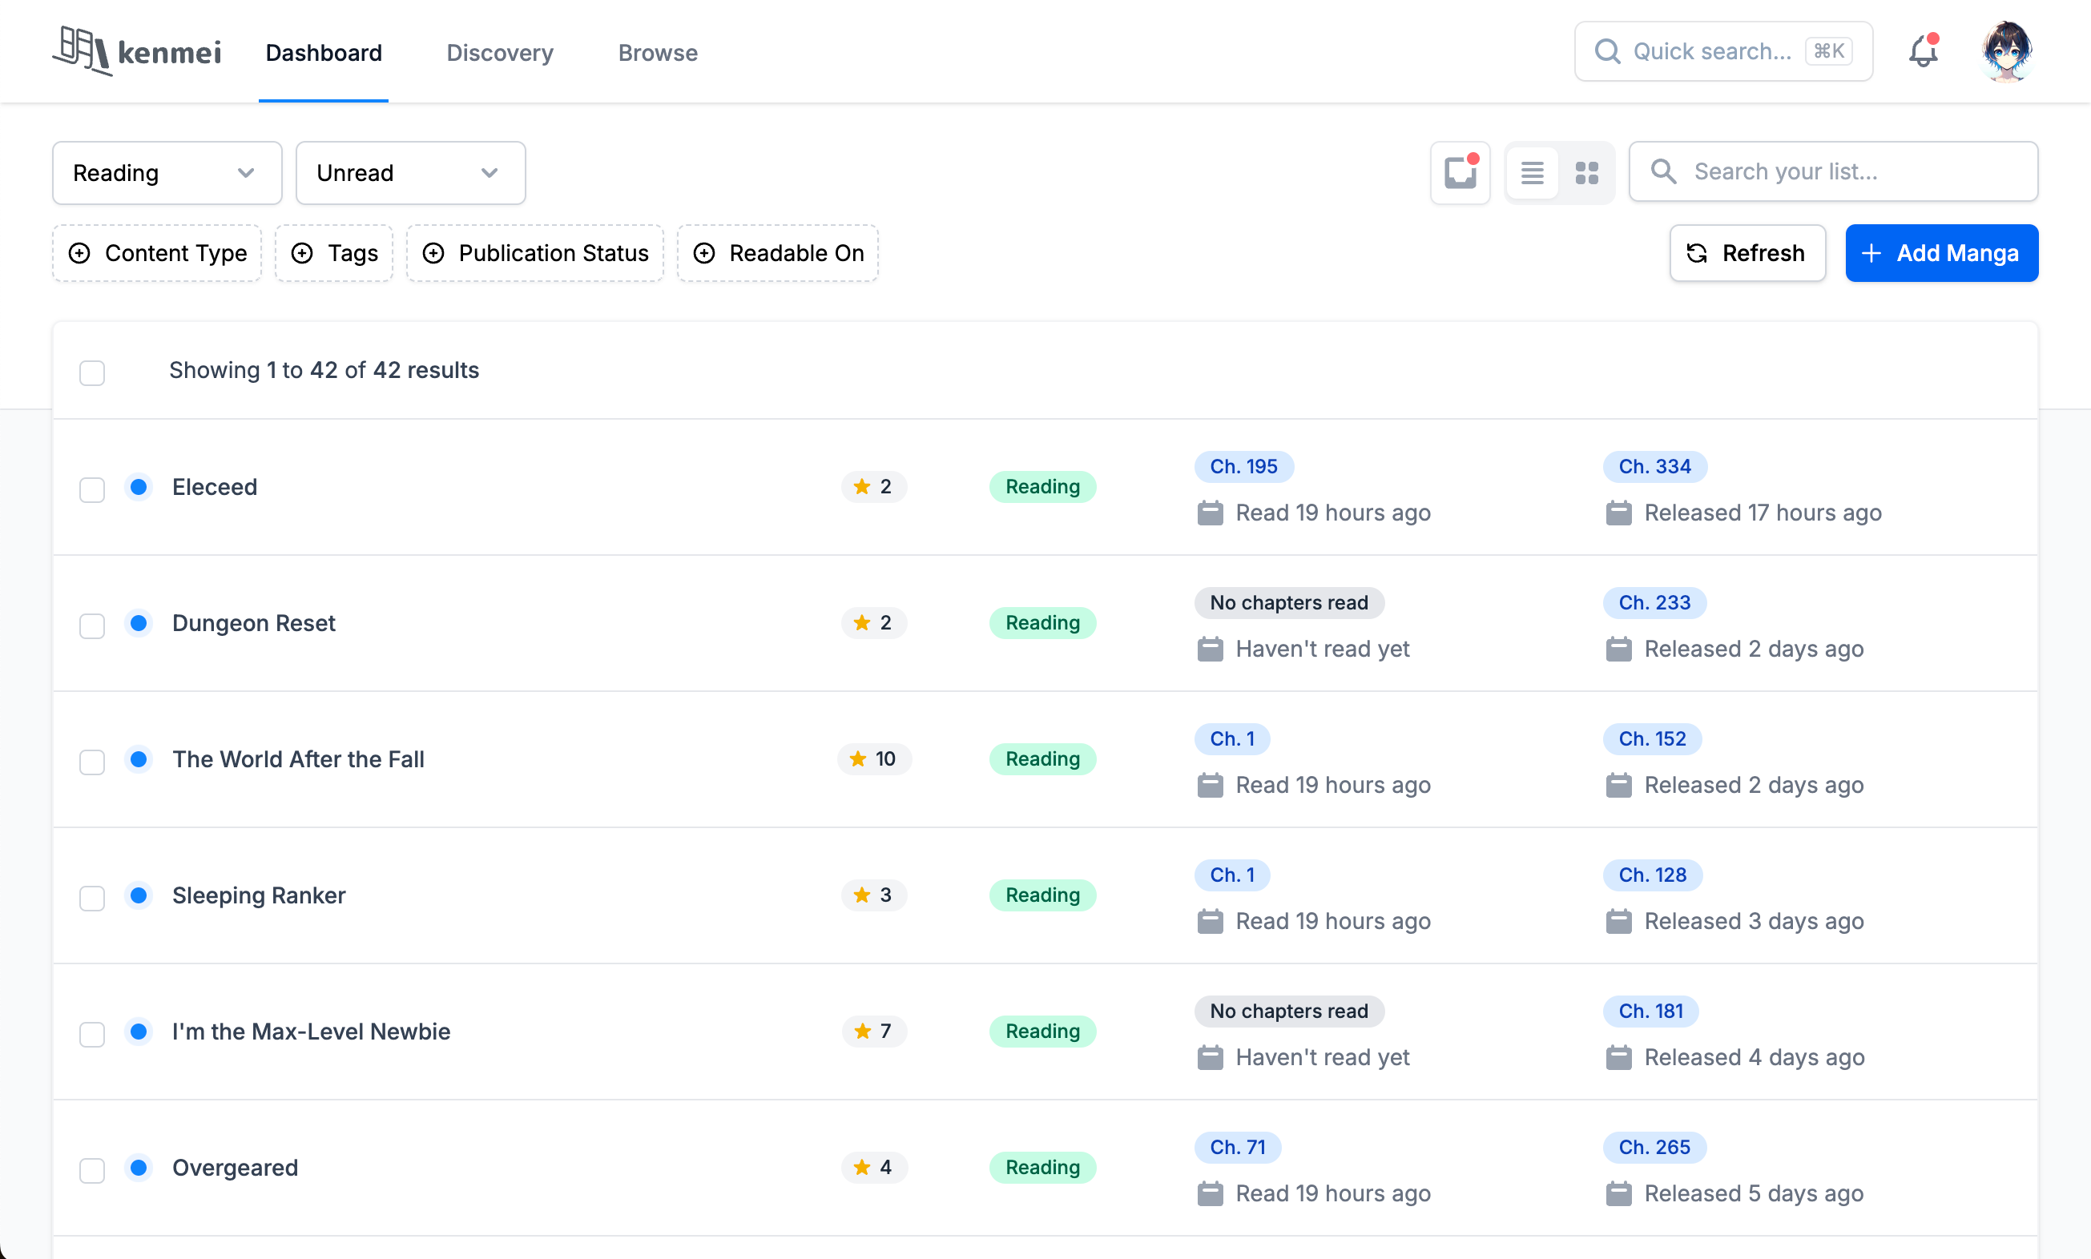Click Eleceed's star rating badge
The height and width of the screenshot is (1259, 2091).
click(874, 487)
